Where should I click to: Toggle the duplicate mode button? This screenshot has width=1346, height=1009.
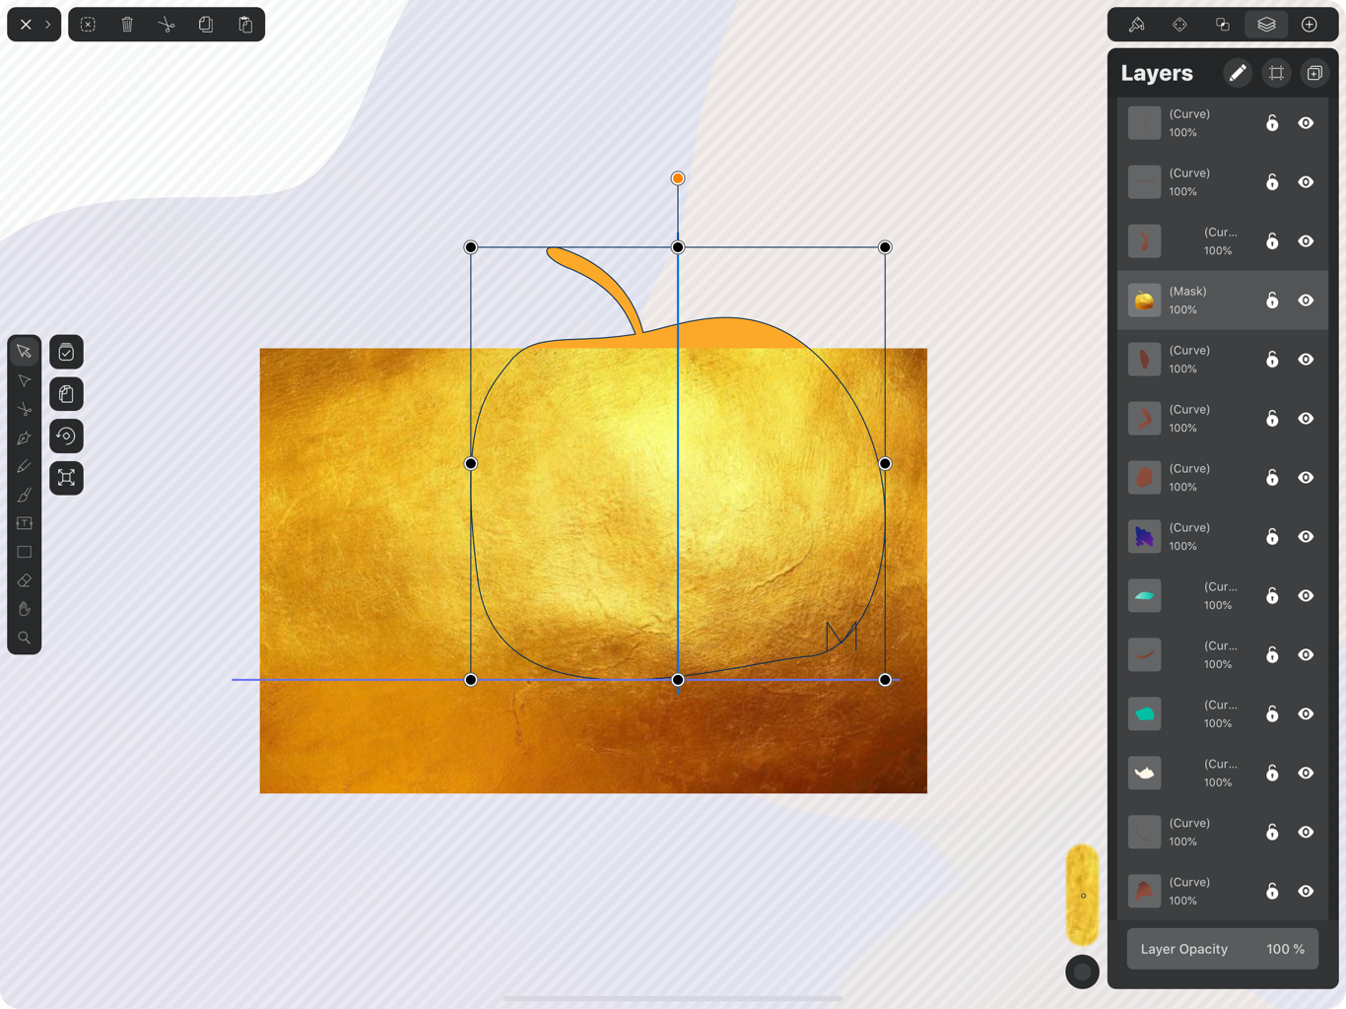[66, 394]
